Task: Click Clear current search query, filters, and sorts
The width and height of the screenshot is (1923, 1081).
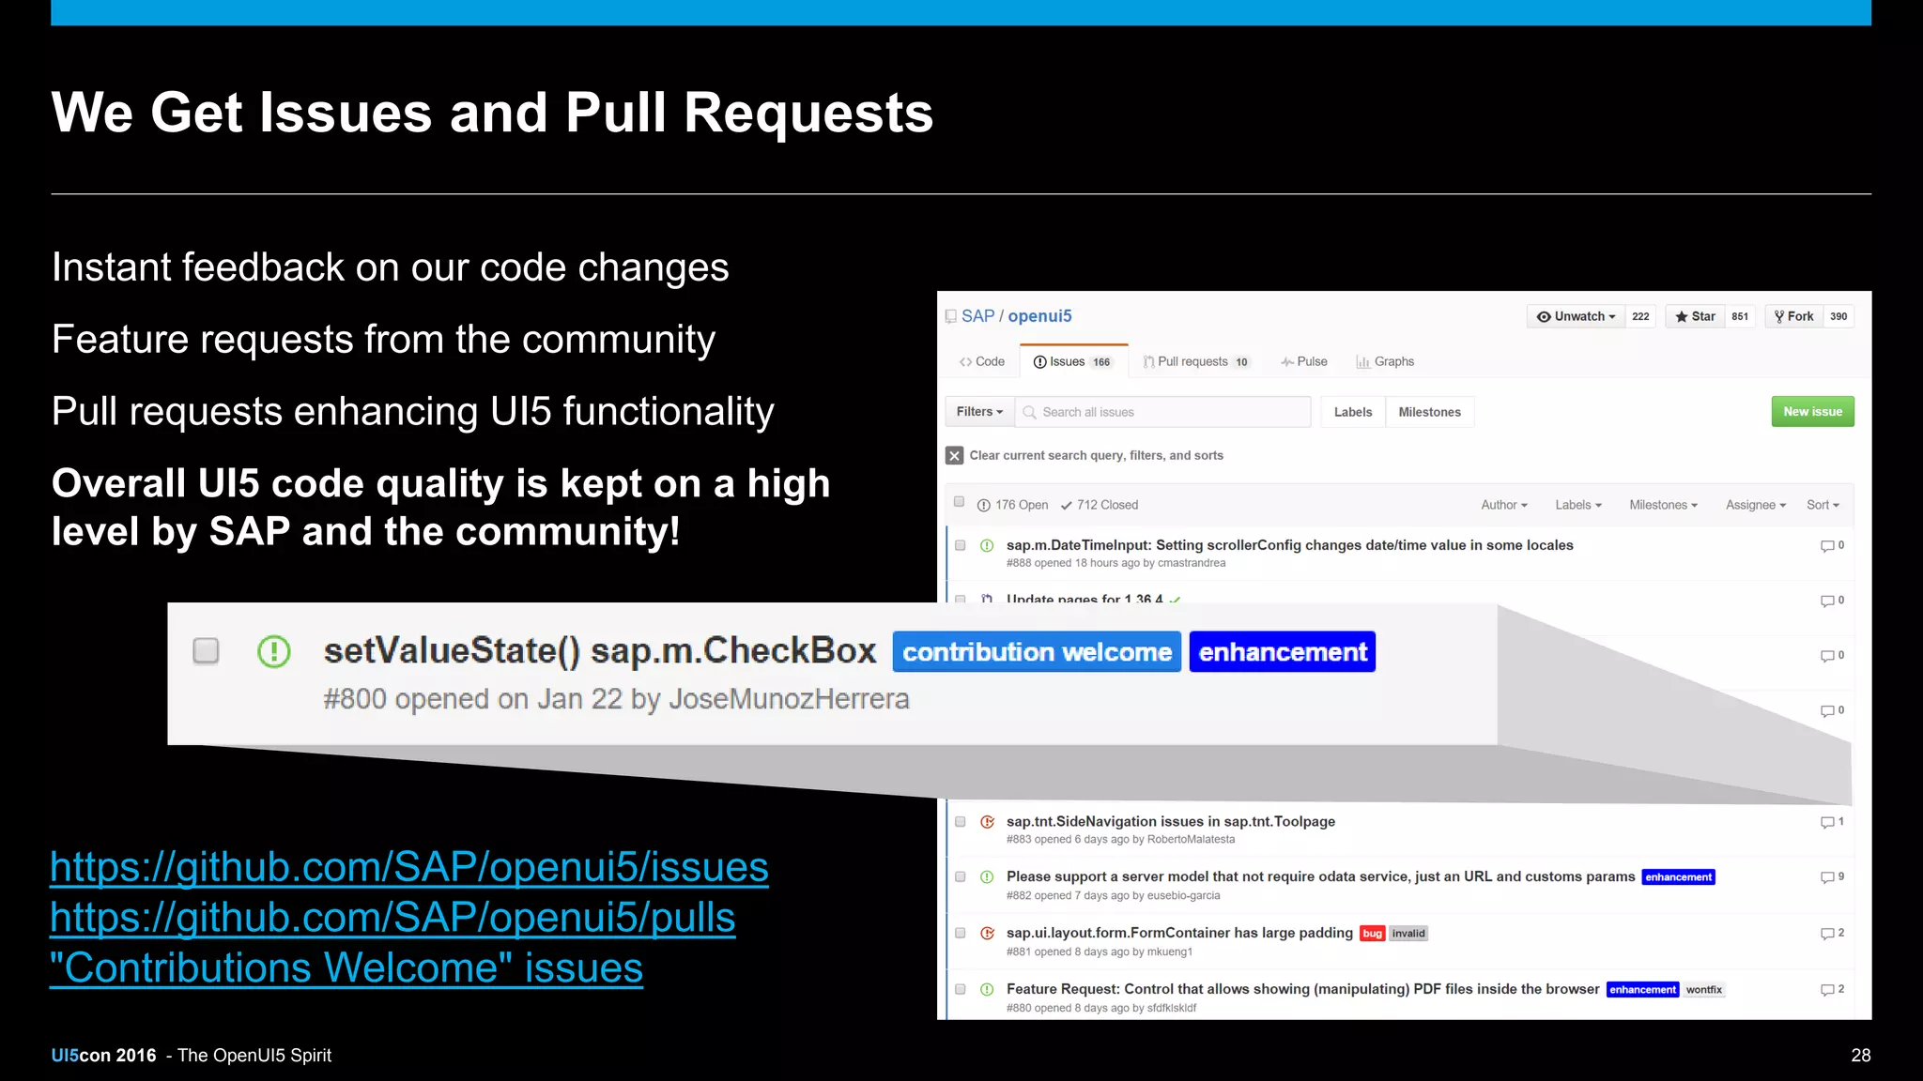Action: (1085, 456)
